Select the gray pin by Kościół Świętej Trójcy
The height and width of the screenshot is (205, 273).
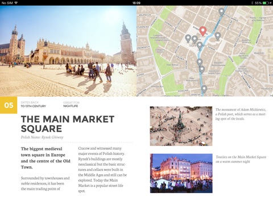(202, 69)
